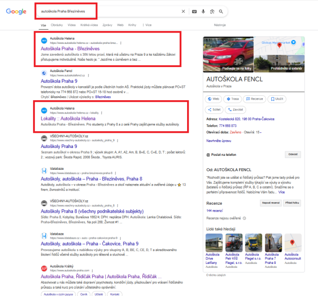Click Navrhněte úpravu link
The image size is (318, 296).
[x=219, y=141]
